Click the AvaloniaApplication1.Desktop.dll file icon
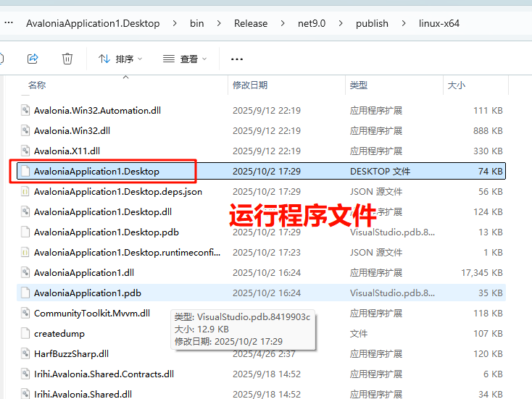 tap(25, 212)
